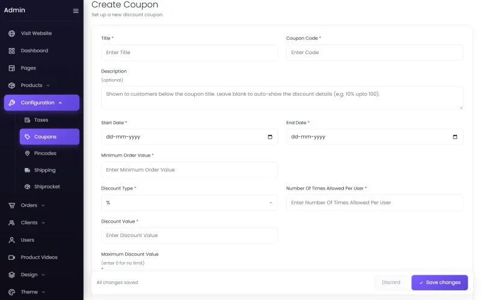Viewport: 481px width, 300px height.
Task: Click the hamburger menu icon beside Admin
Action: pyautogui.click(x=76, y=11)
